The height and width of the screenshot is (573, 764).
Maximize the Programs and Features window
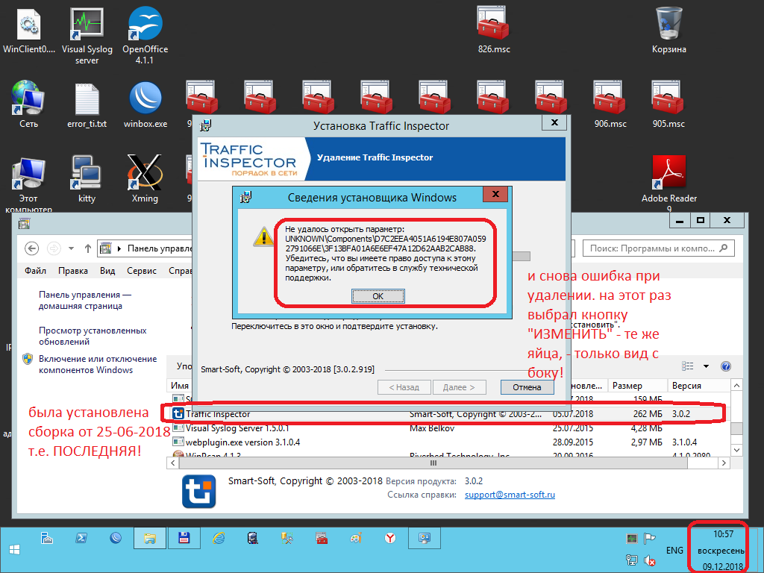coord(701,220)
